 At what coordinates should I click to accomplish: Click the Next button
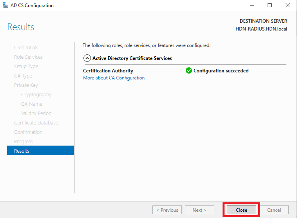click(199, 210)
